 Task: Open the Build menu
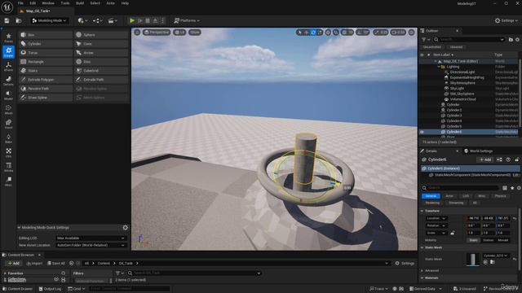tap(80, 3)
